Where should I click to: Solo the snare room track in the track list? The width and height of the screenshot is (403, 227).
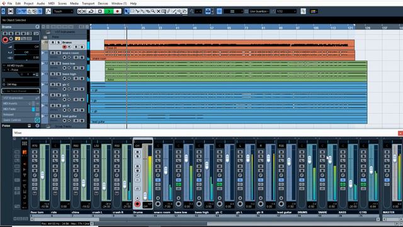pyautogui.click(x=59, y=53)
